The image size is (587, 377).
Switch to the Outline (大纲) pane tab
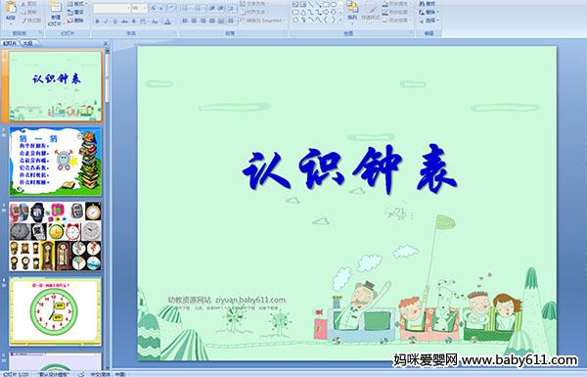point(28,43)
